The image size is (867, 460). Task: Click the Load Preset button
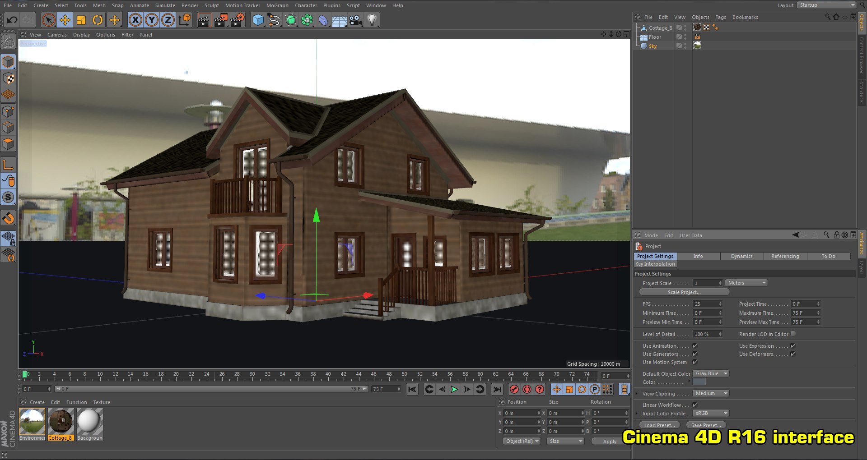coord(659,425)
